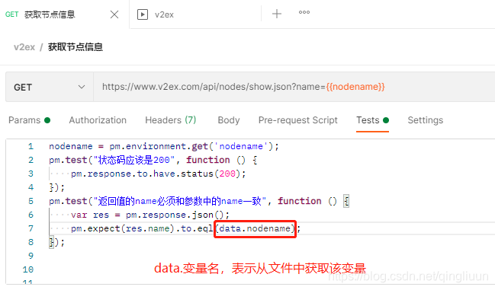Open the Settings tab
The width and height of the screenshot is (495, 290).
(426, 120)
